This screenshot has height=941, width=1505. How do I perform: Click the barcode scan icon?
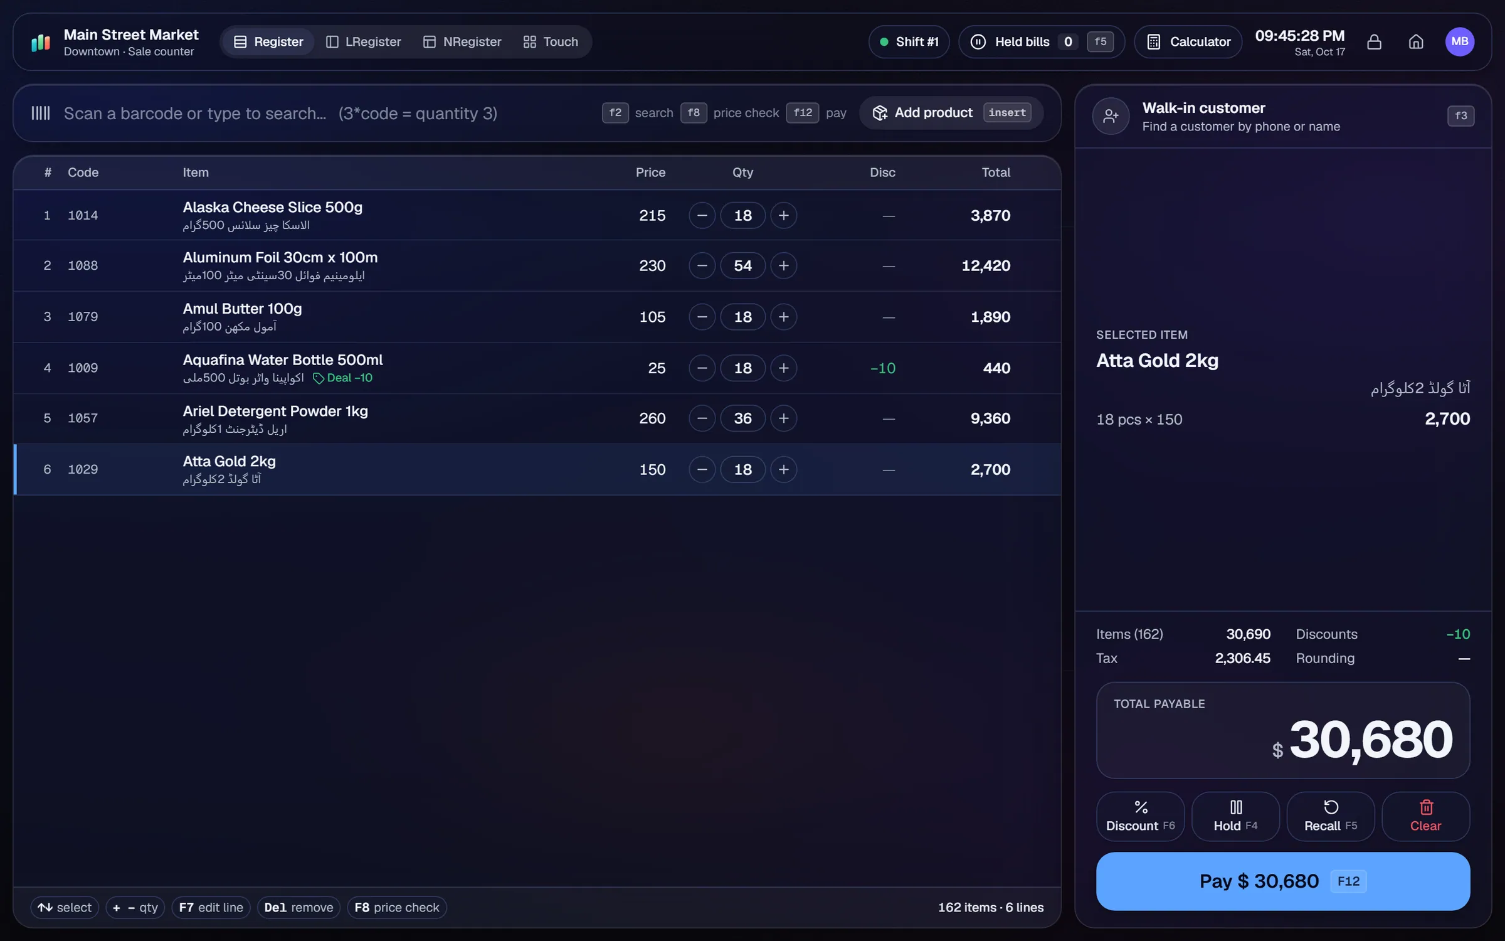click(41, 113)
